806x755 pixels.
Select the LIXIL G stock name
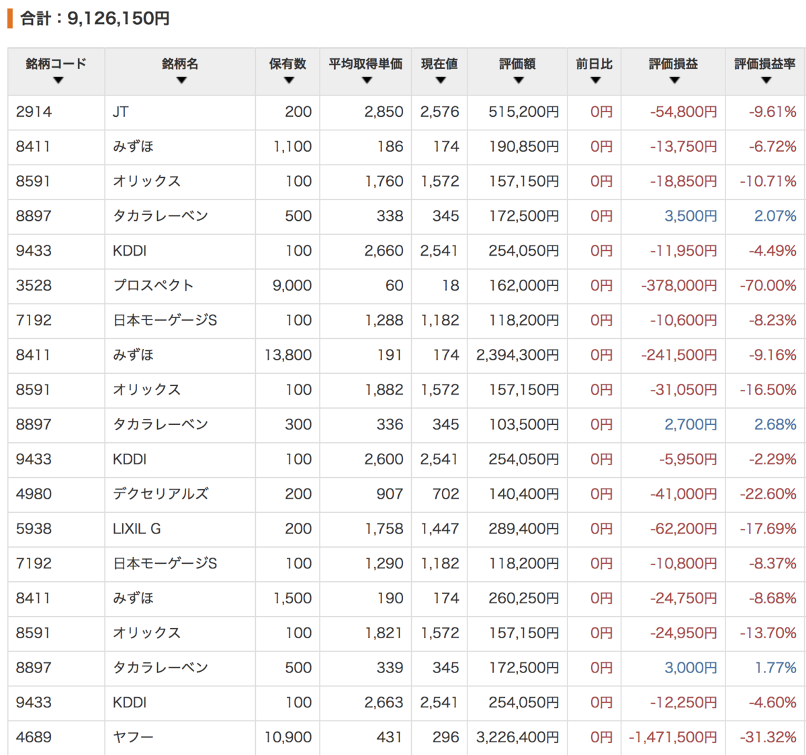point(137,530)
